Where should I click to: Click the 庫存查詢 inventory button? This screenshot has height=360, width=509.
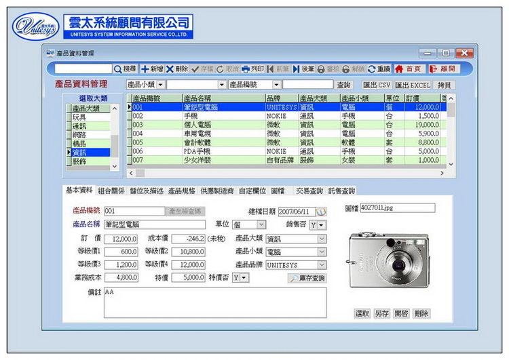coord(307,278)
